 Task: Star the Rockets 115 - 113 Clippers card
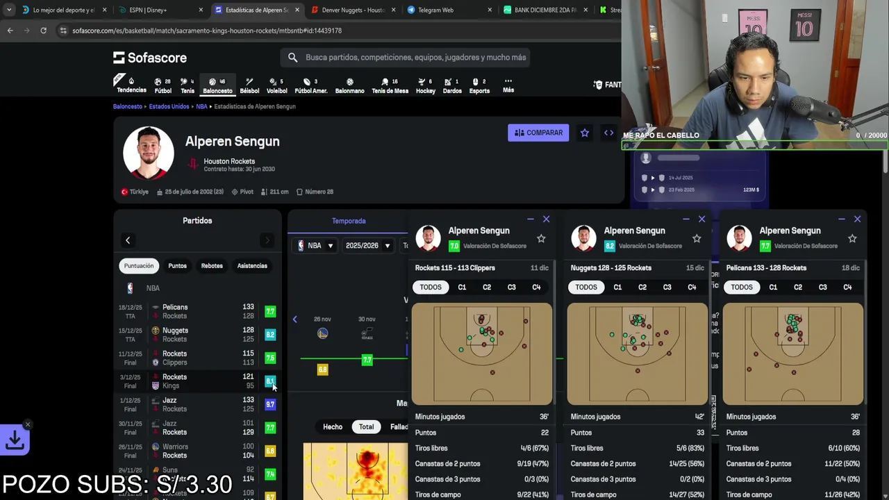point(541,239)
